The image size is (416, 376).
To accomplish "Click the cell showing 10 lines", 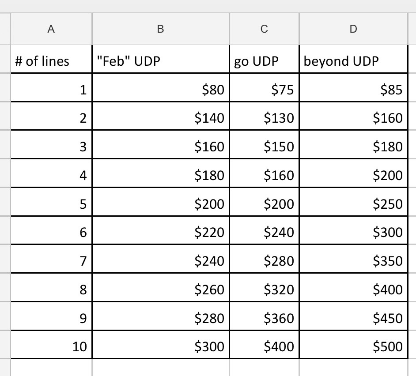I will (51, 346).
